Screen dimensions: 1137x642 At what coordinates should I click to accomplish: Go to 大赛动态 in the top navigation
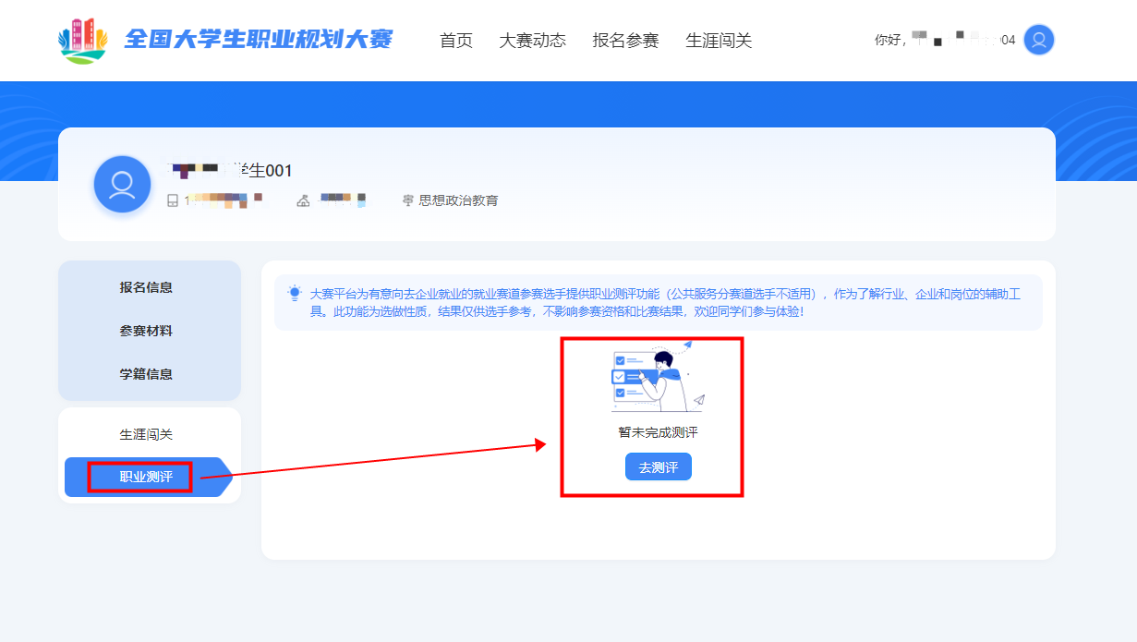(x=533, y=41)
